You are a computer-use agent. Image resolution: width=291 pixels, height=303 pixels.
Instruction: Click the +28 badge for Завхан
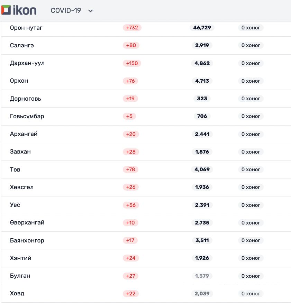point(131,152)
